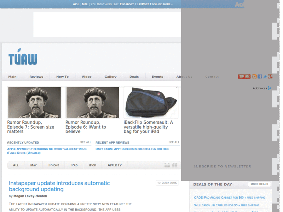
Task: Click 'Rumor Roundup, Episode 7: Screen size matters' headline
Action: tap(31, 127)
